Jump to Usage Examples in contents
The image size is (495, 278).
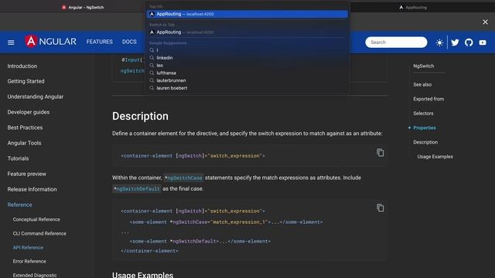[435, 157]
